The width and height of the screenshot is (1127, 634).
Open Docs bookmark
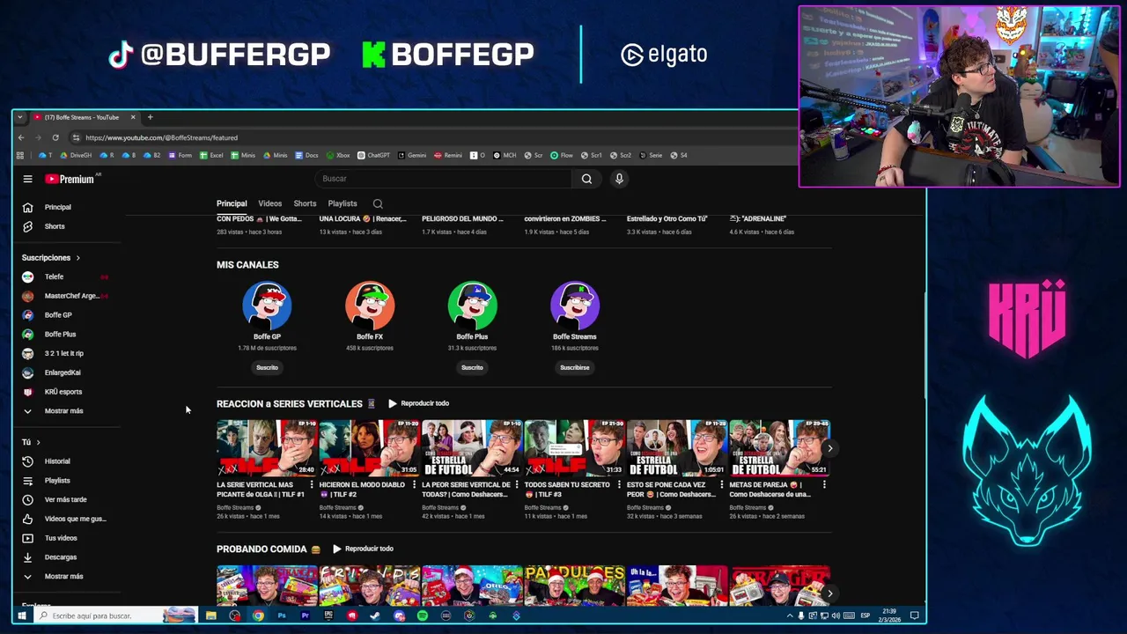[306, 155]
